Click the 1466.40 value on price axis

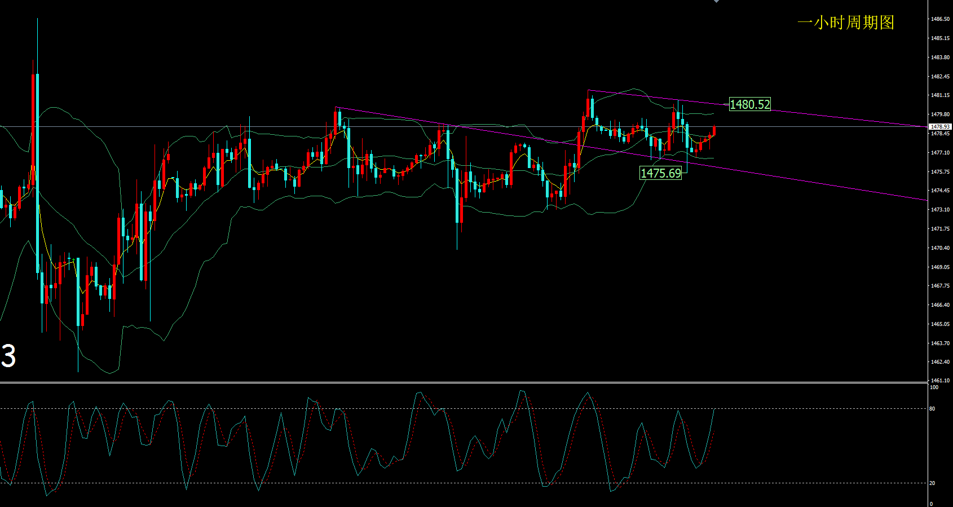point(940,305)
